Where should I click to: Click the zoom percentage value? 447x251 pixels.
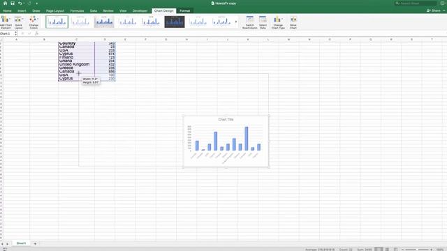pos(440,250)
